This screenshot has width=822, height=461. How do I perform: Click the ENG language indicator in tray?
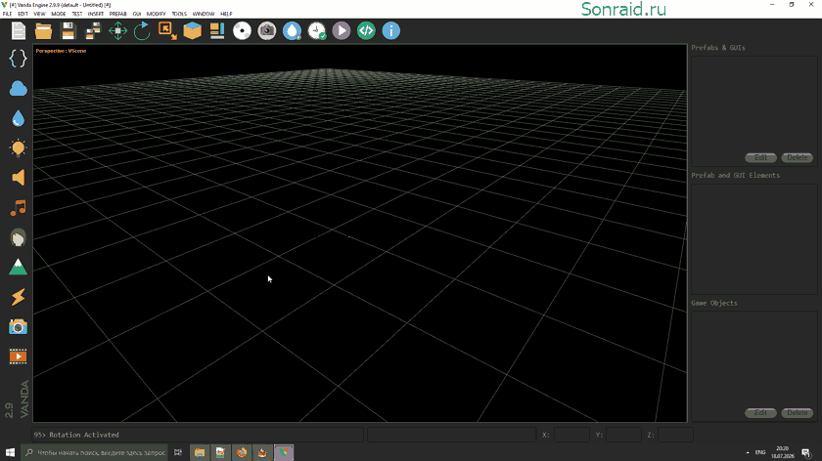tap(760, 452)
